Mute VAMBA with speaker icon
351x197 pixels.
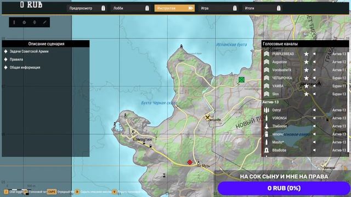point(314,86)
